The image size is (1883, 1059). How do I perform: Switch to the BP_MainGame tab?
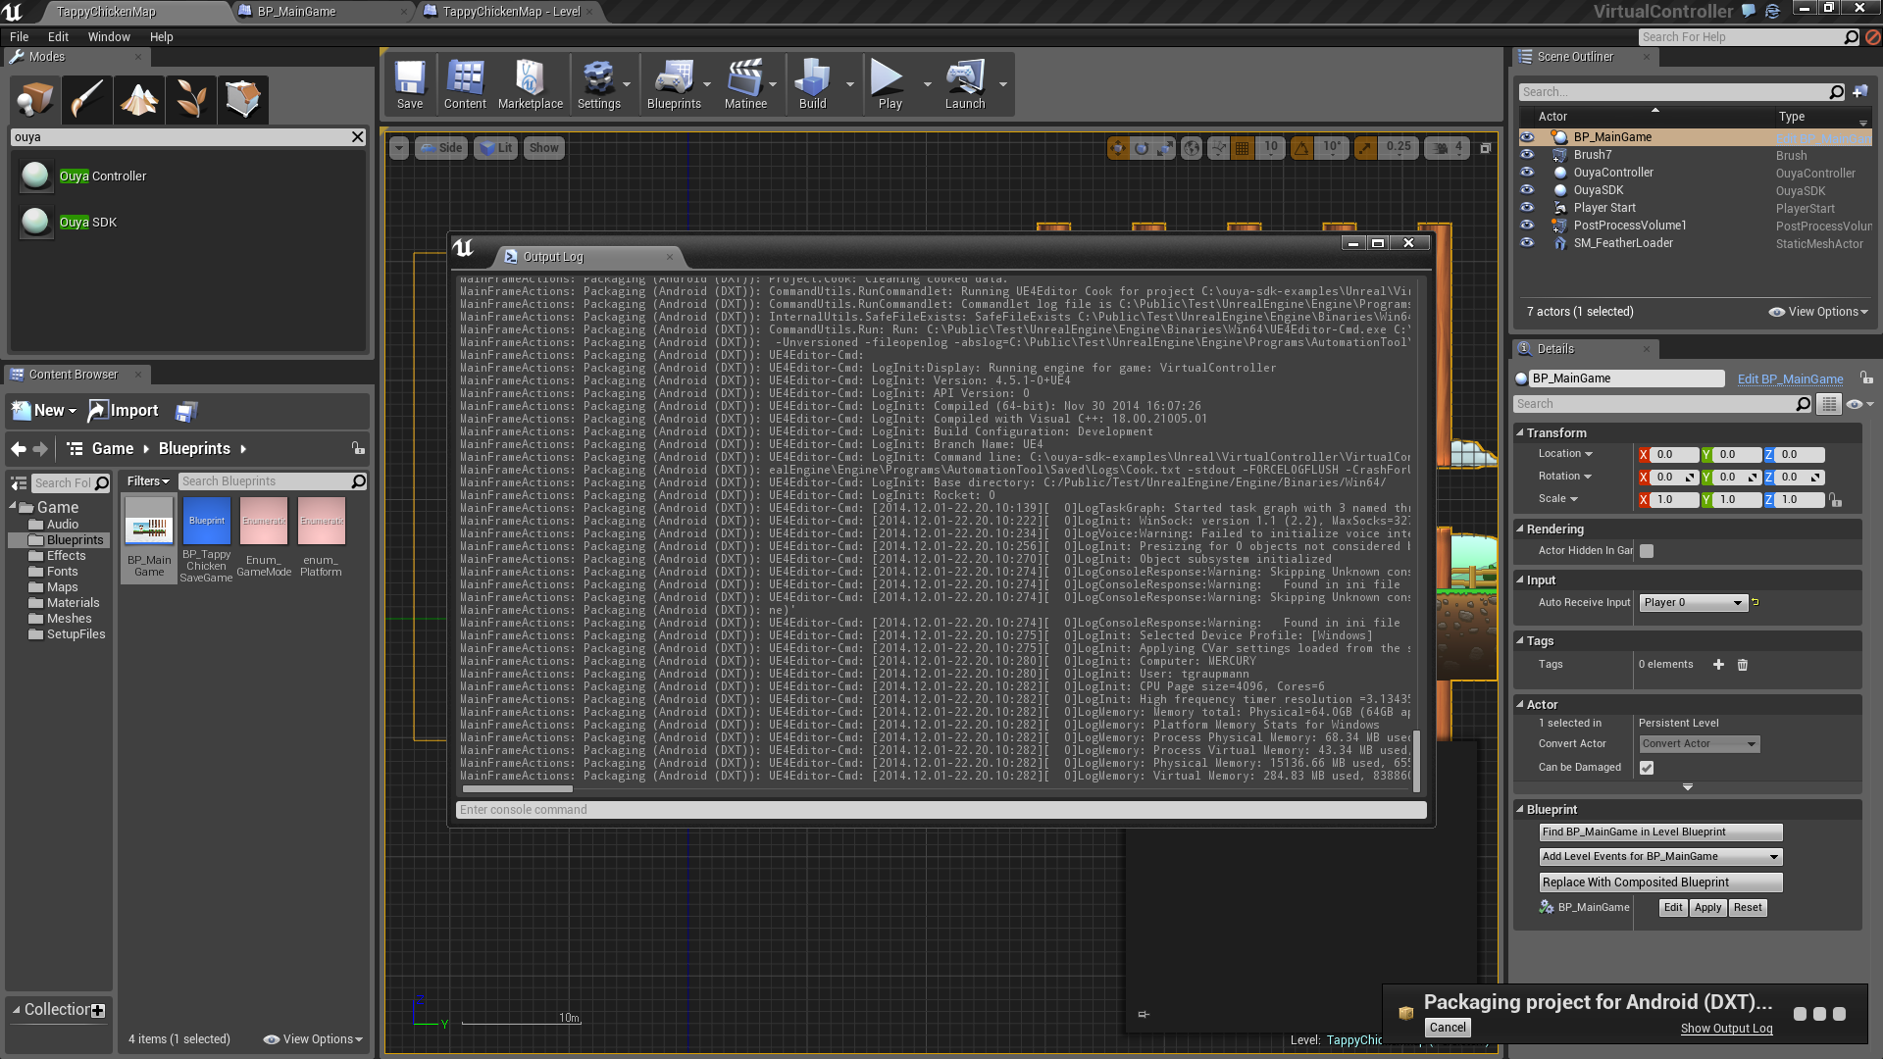296,12
